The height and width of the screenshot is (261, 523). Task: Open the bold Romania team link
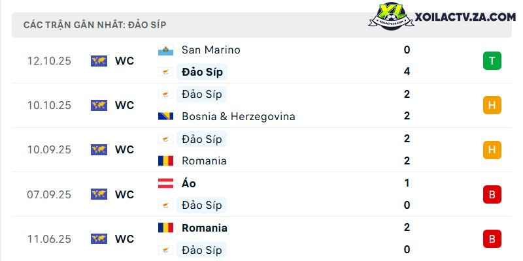tap(205, 228)
